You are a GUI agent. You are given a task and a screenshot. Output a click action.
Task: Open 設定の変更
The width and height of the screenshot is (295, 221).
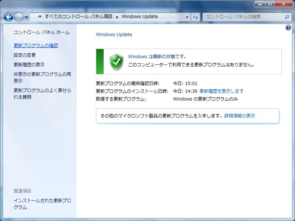tap(25, 55)
